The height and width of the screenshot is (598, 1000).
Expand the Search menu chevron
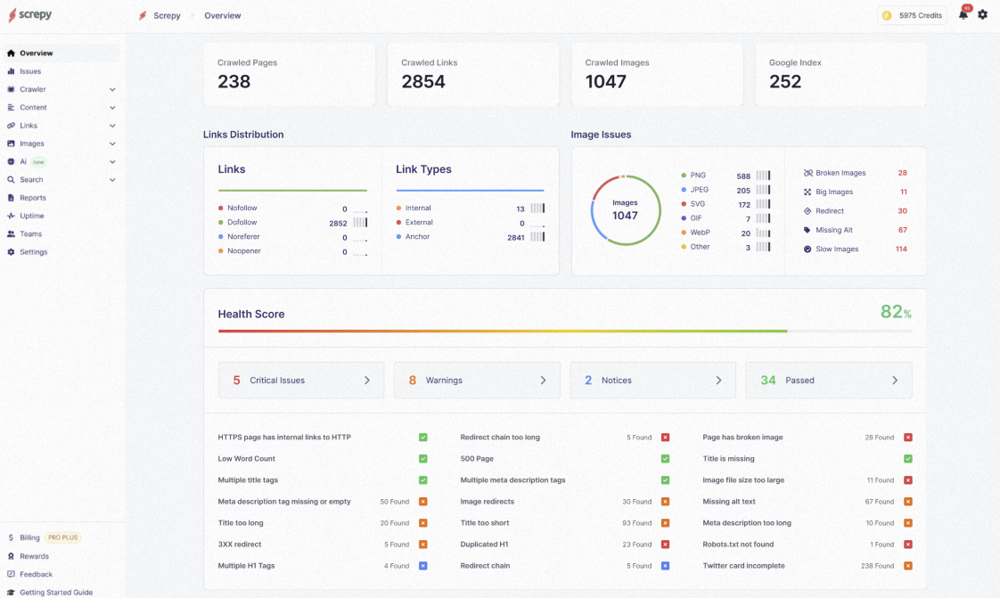[112, 180]
